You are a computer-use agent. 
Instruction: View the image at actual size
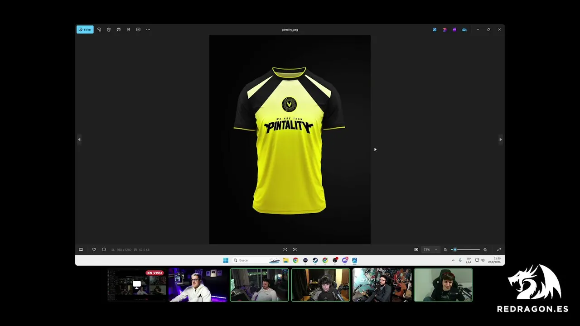click(295, 249)
